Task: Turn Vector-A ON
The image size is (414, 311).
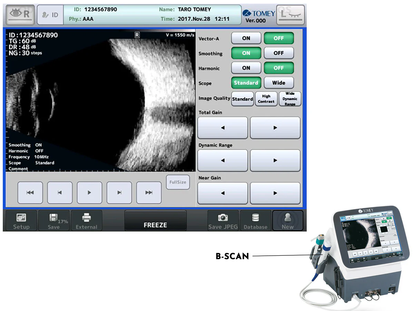Action: (x=246, y=38)
